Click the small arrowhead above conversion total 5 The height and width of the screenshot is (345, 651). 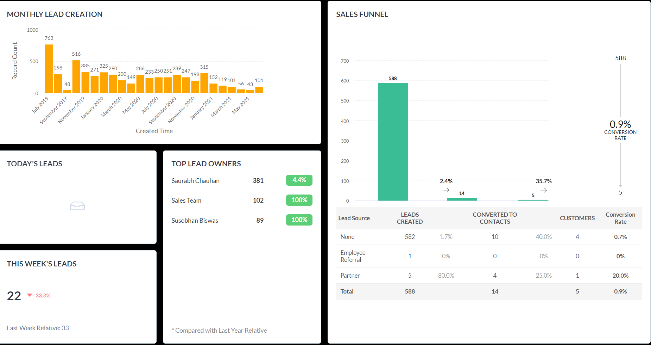(620, 185)
